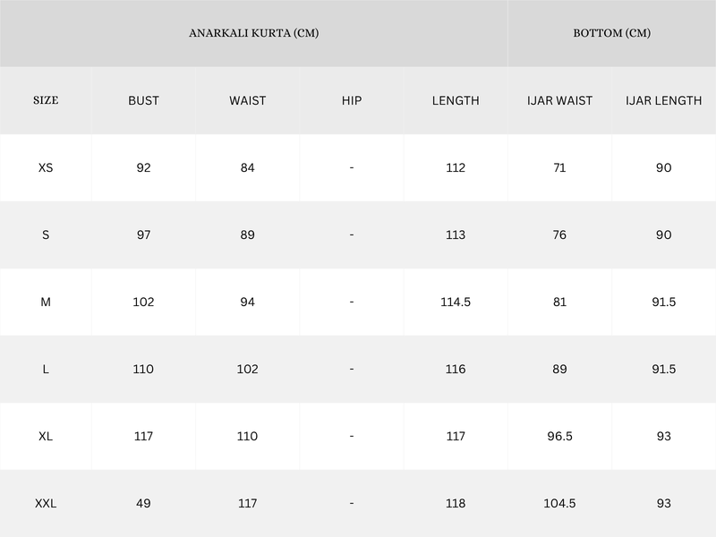Select the L row bust value 110
The width and height of the screenshot is (716, 537).
click(x=143, y=369)
